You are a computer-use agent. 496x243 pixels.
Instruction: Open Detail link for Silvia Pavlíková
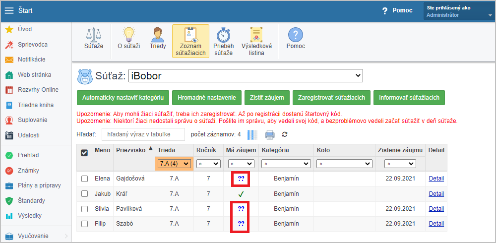tap(436, 209)
